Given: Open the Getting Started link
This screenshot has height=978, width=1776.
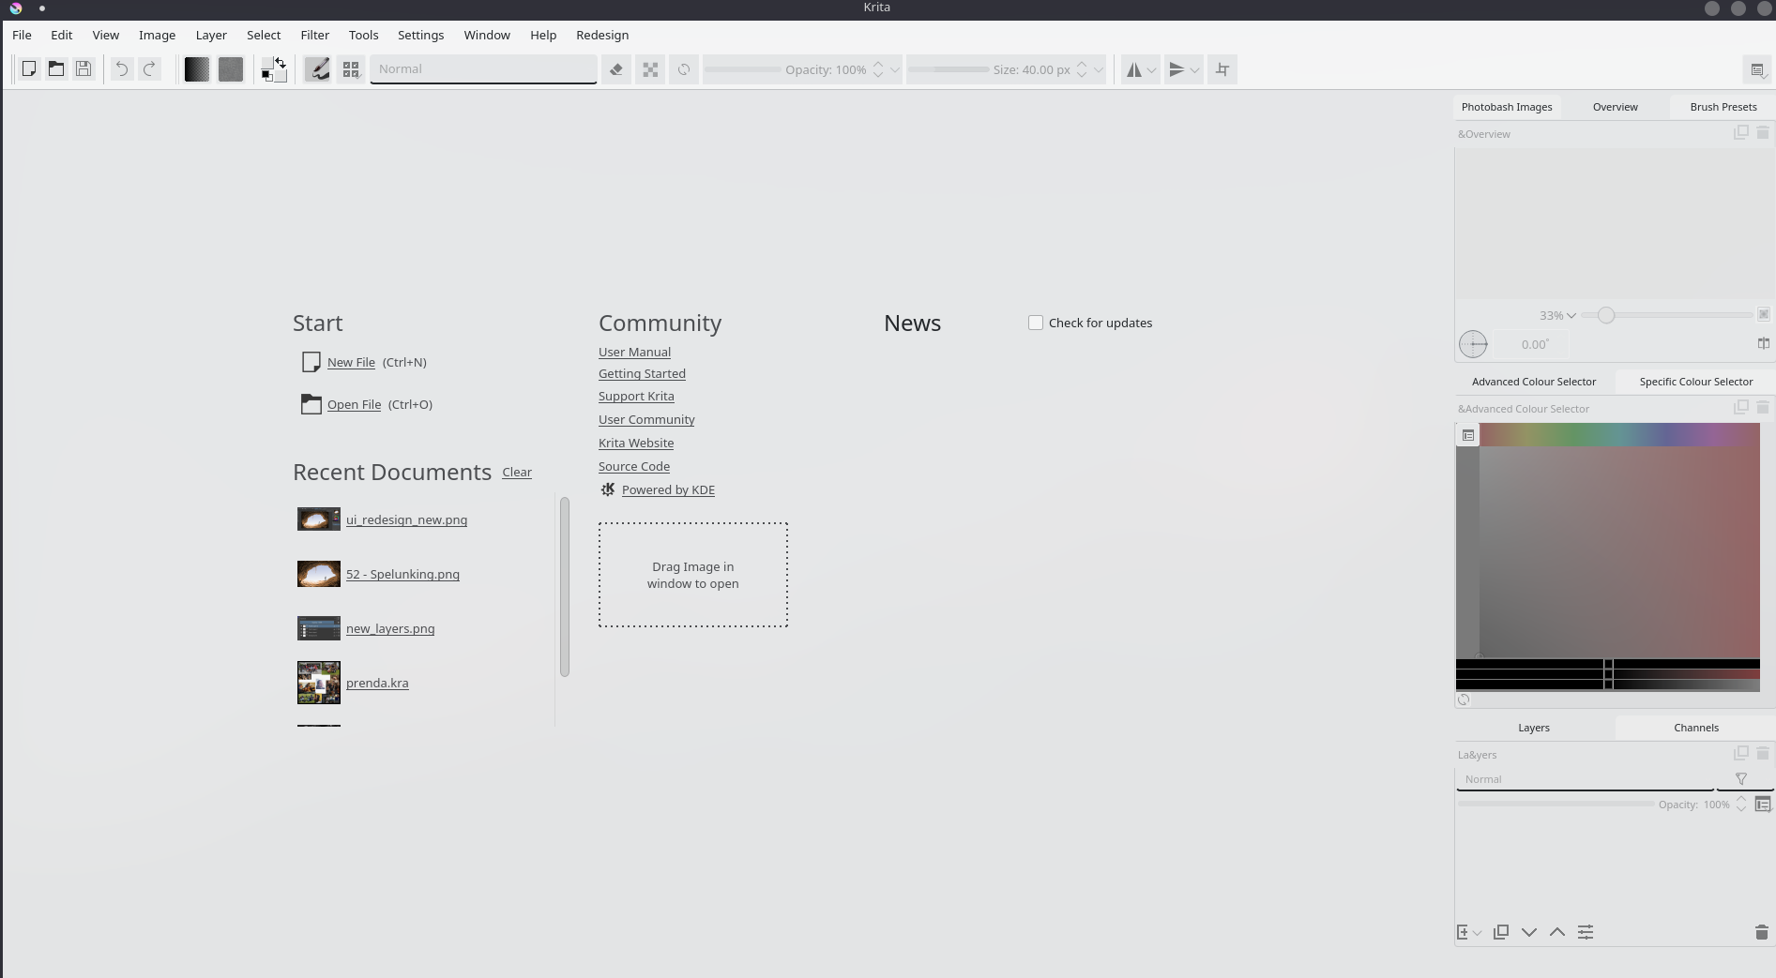Looking at the screenshot, I should coord(642,373).
